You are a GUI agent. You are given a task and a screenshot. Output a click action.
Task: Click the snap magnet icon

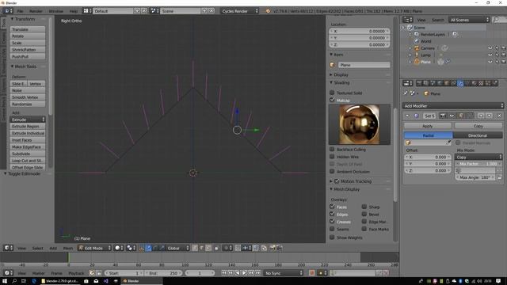tap(238, 248)
